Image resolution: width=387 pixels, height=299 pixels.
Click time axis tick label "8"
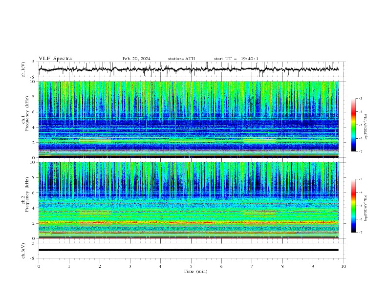(282, 266)
